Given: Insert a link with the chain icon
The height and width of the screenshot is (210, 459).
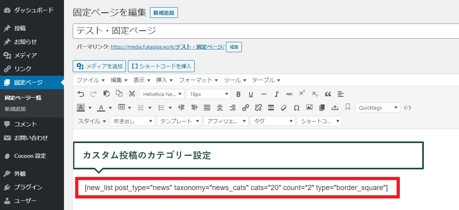Looking at the screenshot, I should point(245,108).
